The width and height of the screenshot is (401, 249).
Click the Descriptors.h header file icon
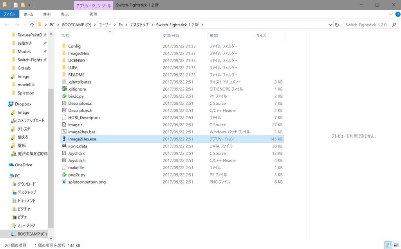tap(64, 110)
